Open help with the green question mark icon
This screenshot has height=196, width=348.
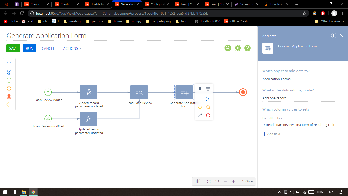click(x=247, y=48)
